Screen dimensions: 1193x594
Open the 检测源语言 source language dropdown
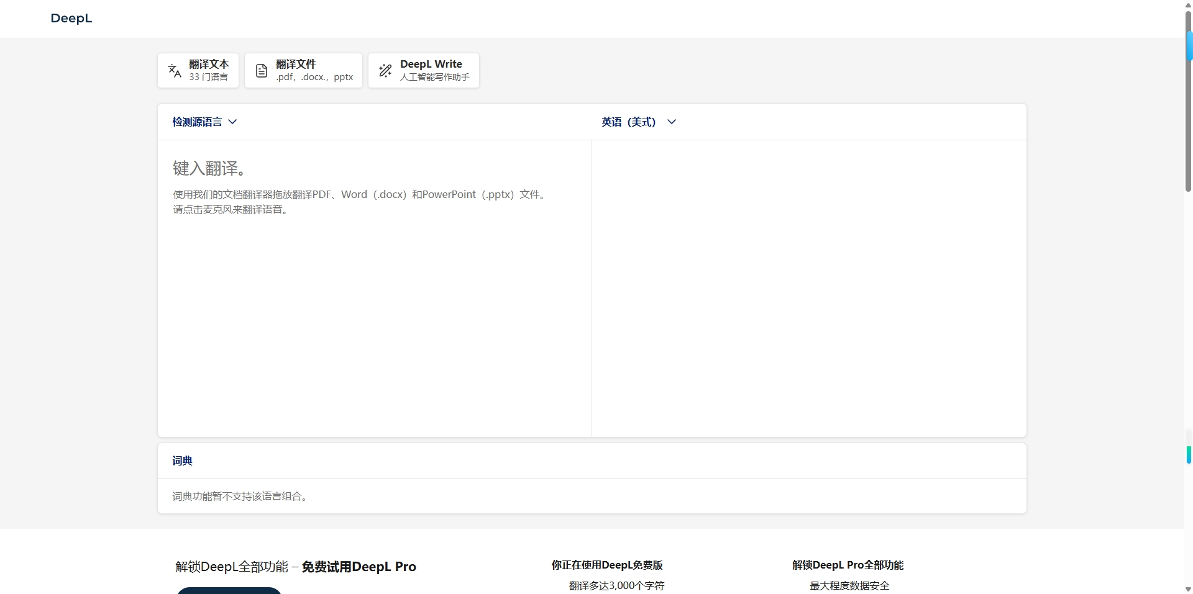[x=204, y=122]
